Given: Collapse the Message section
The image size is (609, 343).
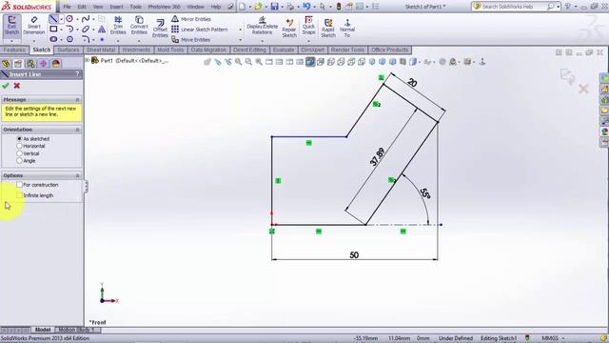Looking at the screenshot, I should pos(77,99).
